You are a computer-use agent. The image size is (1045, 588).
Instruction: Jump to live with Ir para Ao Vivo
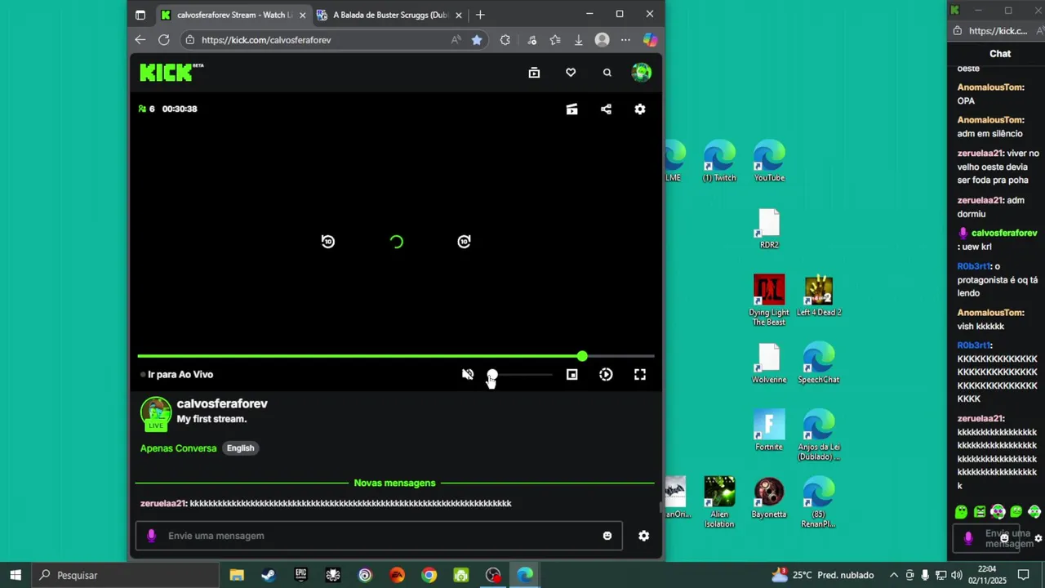[176, 374]
